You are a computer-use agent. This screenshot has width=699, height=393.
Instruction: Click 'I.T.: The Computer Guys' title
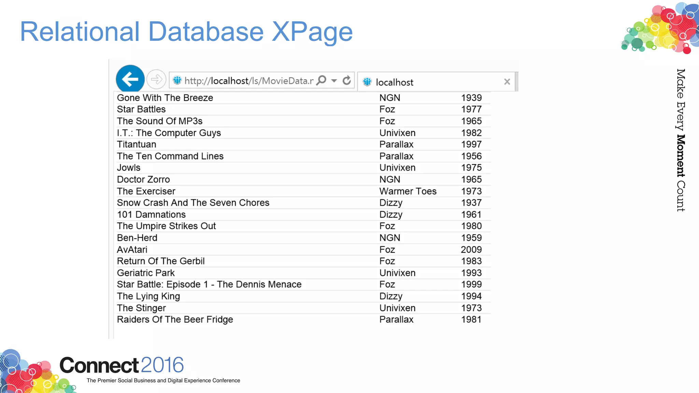click(169, 133)
